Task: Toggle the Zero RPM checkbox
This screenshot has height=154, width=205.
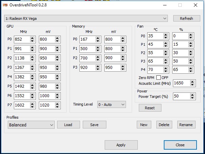Action: pyautogui.click(x=158, y=78)
